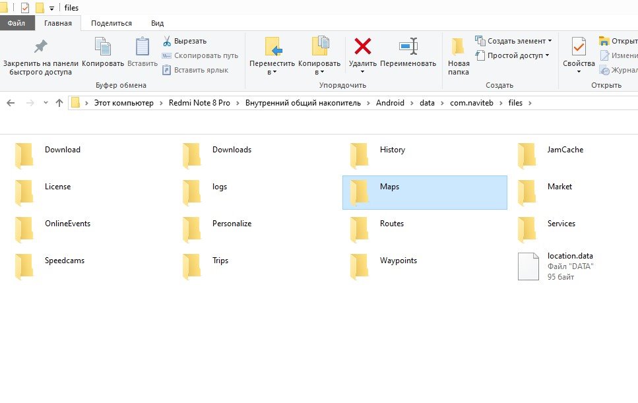Screen dimensions: 638x403
Task: Open Properties via Свойства icon
Action: [x=579, y=47]
